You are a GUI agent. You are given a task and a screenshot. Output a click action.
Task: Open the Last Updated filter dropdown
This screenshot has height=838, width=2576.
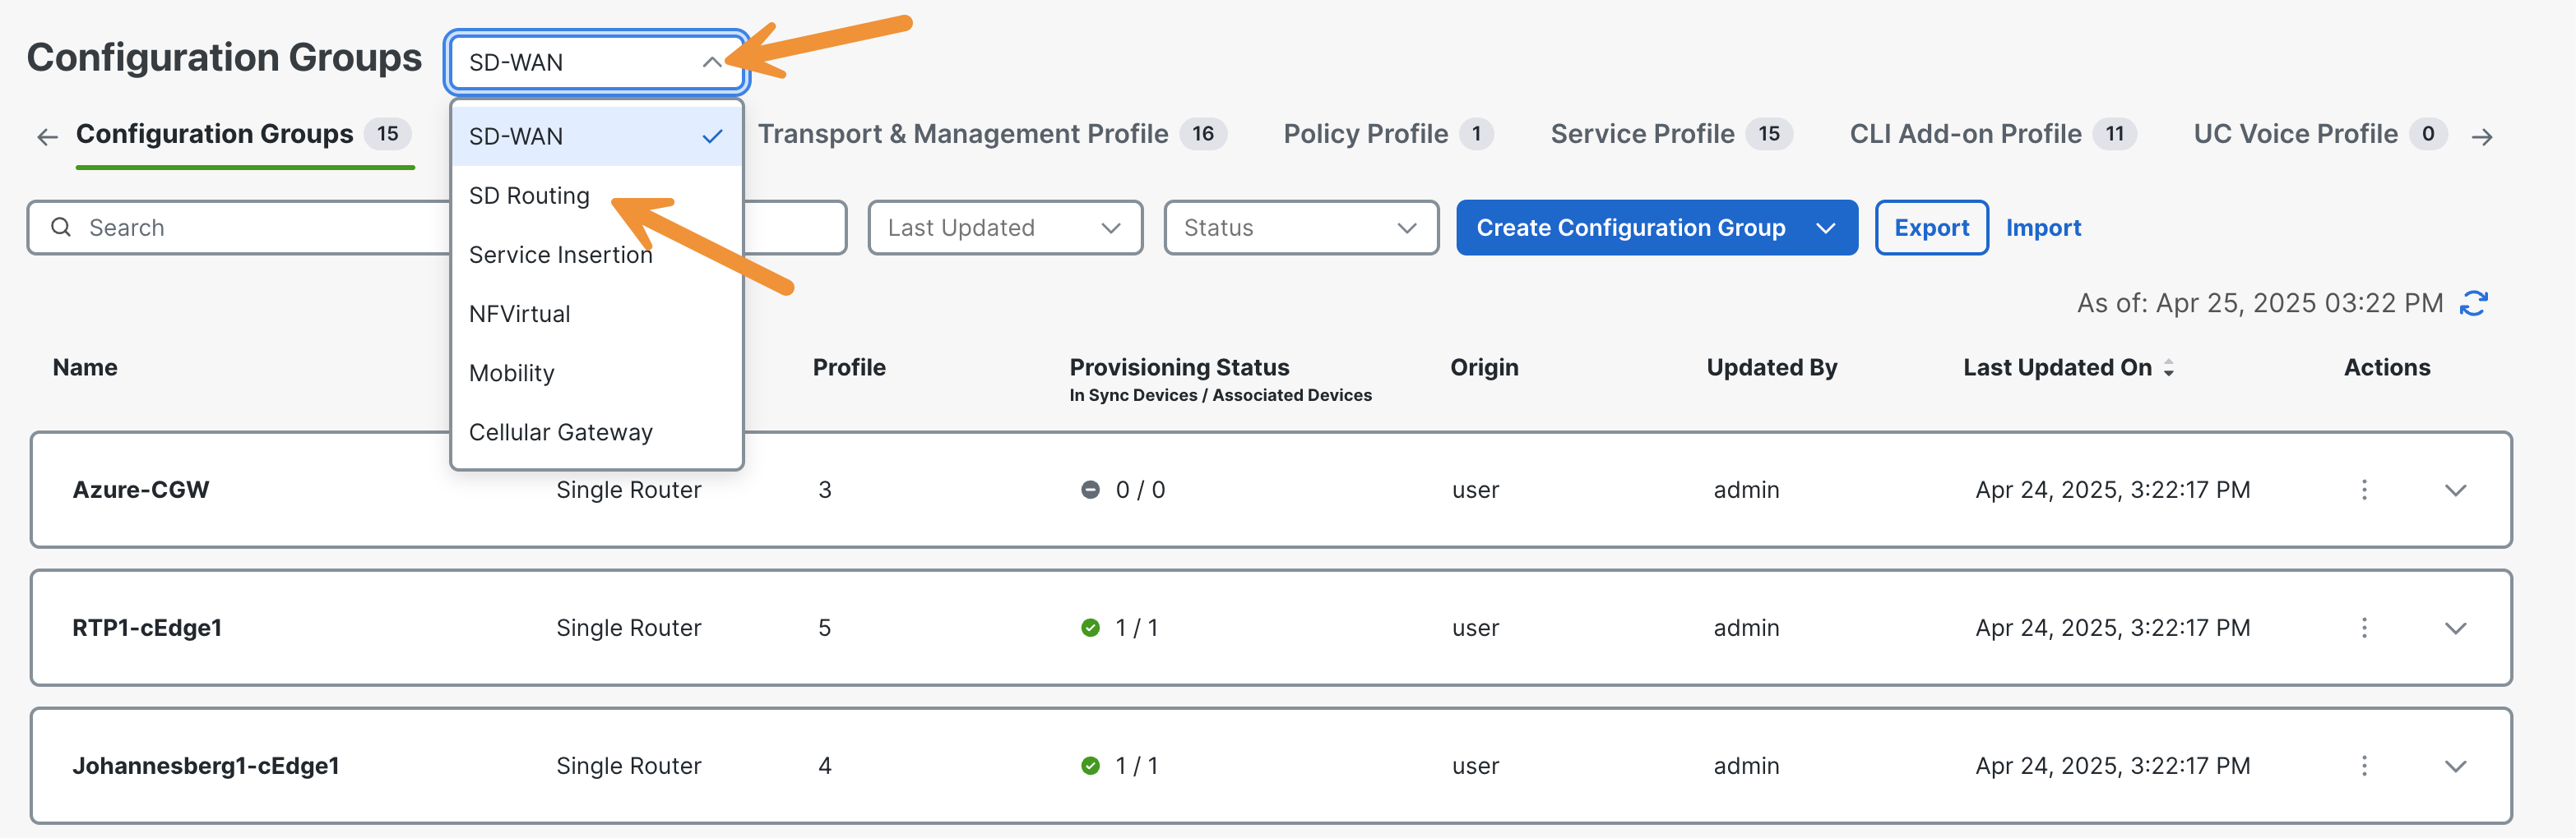coord(1005,228)
